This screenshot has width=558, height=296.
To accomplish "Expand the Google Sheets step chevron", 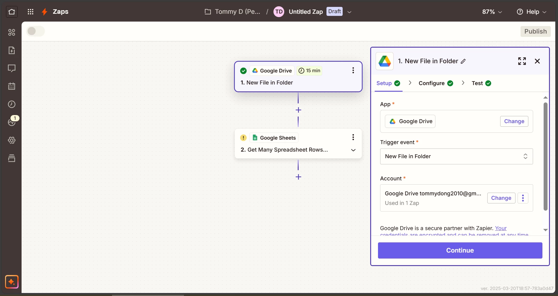I will point(353,150).
